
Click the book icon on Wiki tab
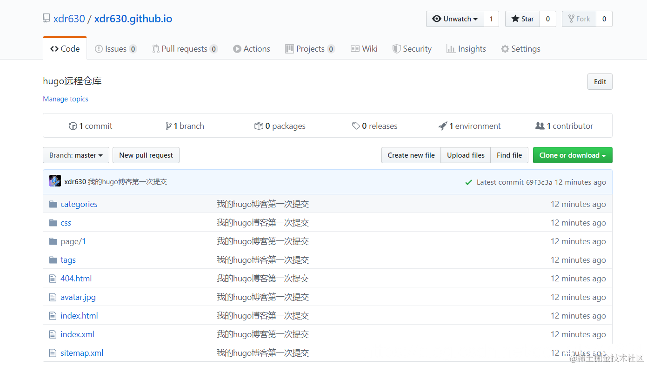point(355,49)
